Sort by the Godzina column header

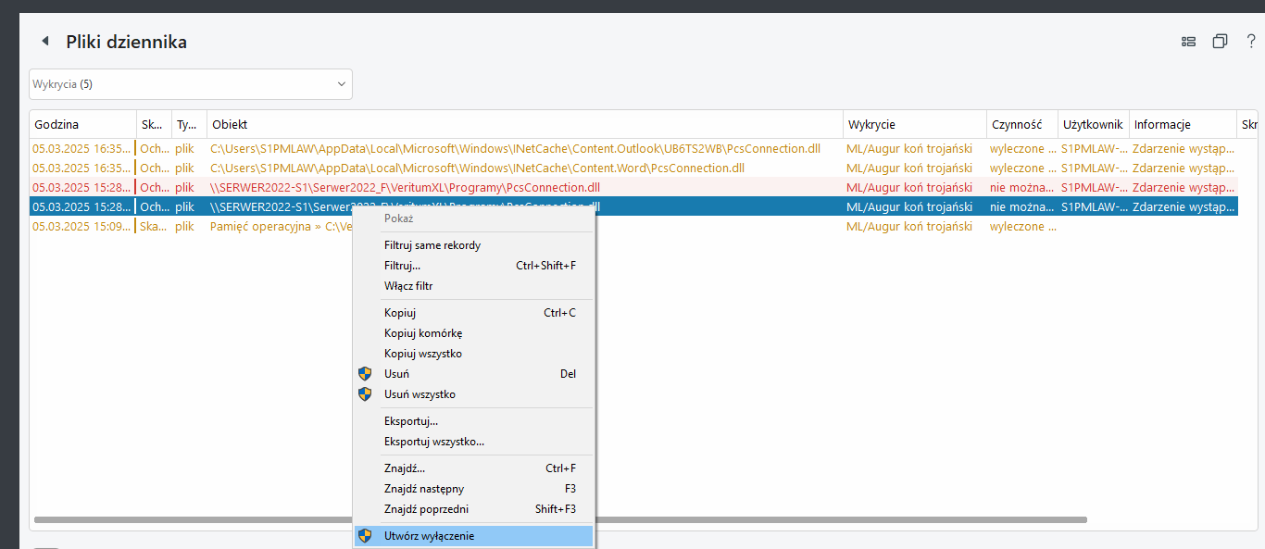click(x=81, y=124)
